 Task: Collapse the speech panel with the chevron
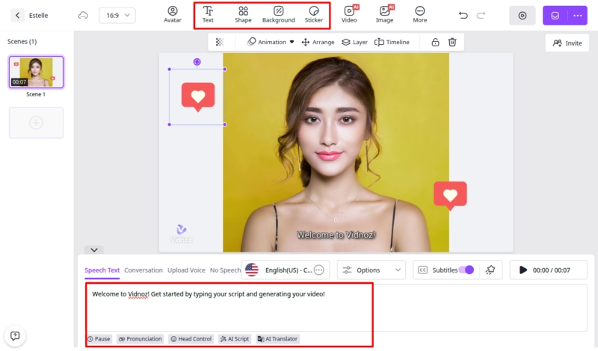click(x=94, y=249)
